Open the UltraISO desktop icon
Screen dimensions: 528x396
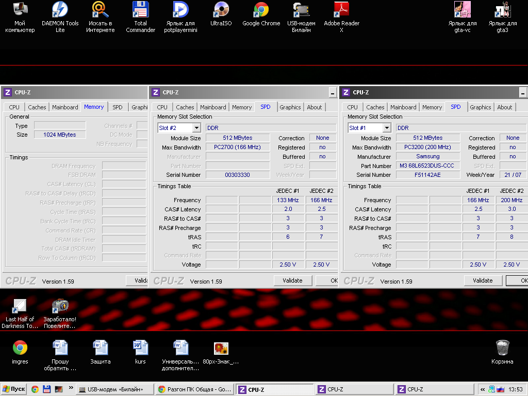(221, 10)
